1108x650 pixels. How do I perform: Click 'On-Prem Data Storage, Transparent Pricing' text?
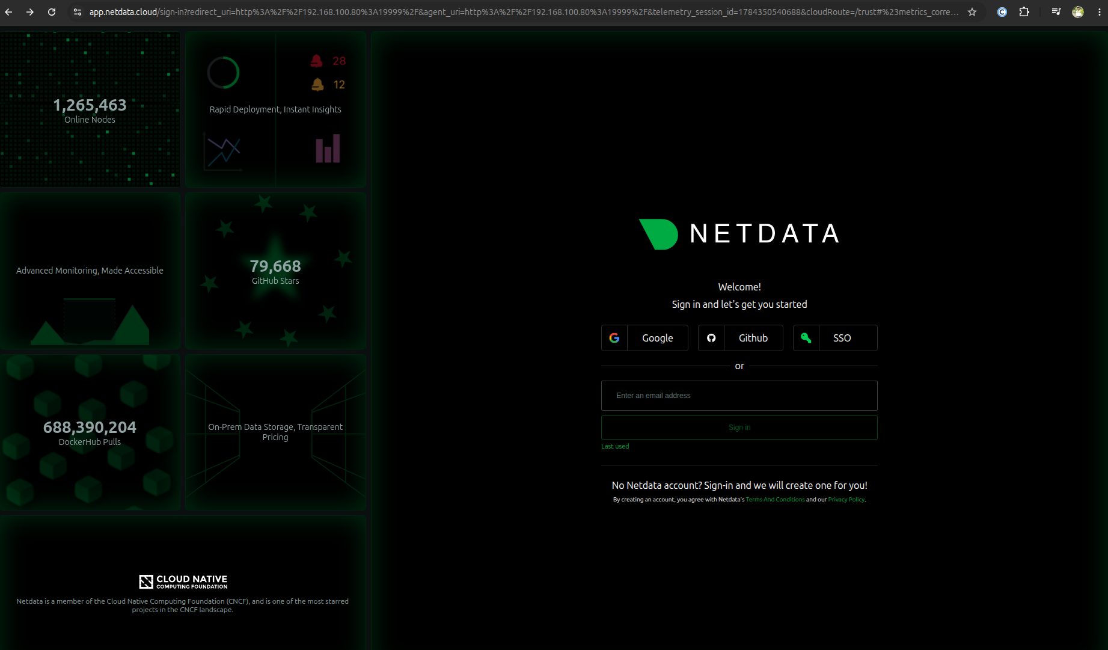point(275,432)
